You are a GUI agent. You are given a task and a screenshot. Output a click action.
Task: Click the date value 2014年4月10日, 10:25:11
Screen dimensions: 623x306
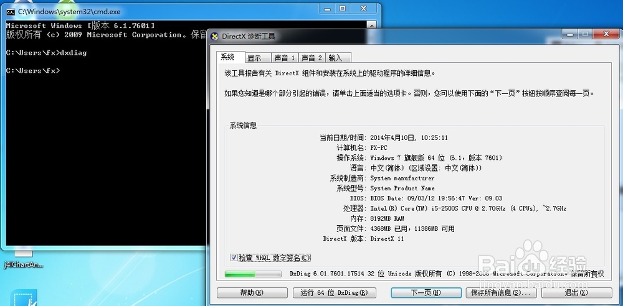click(x=409, y=137)
